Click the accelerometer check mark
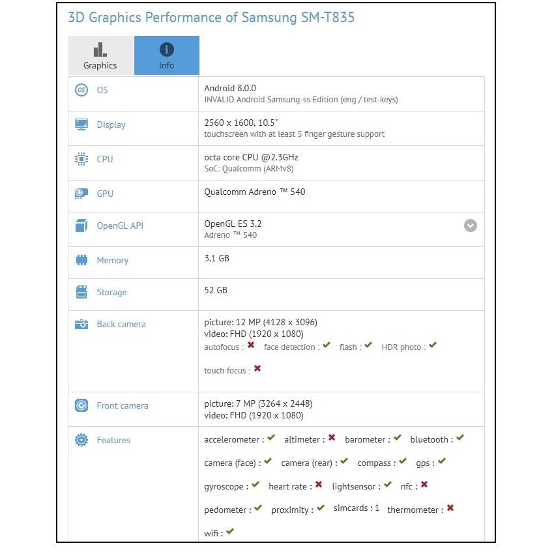Screen dimensions: 554x554 271,437
